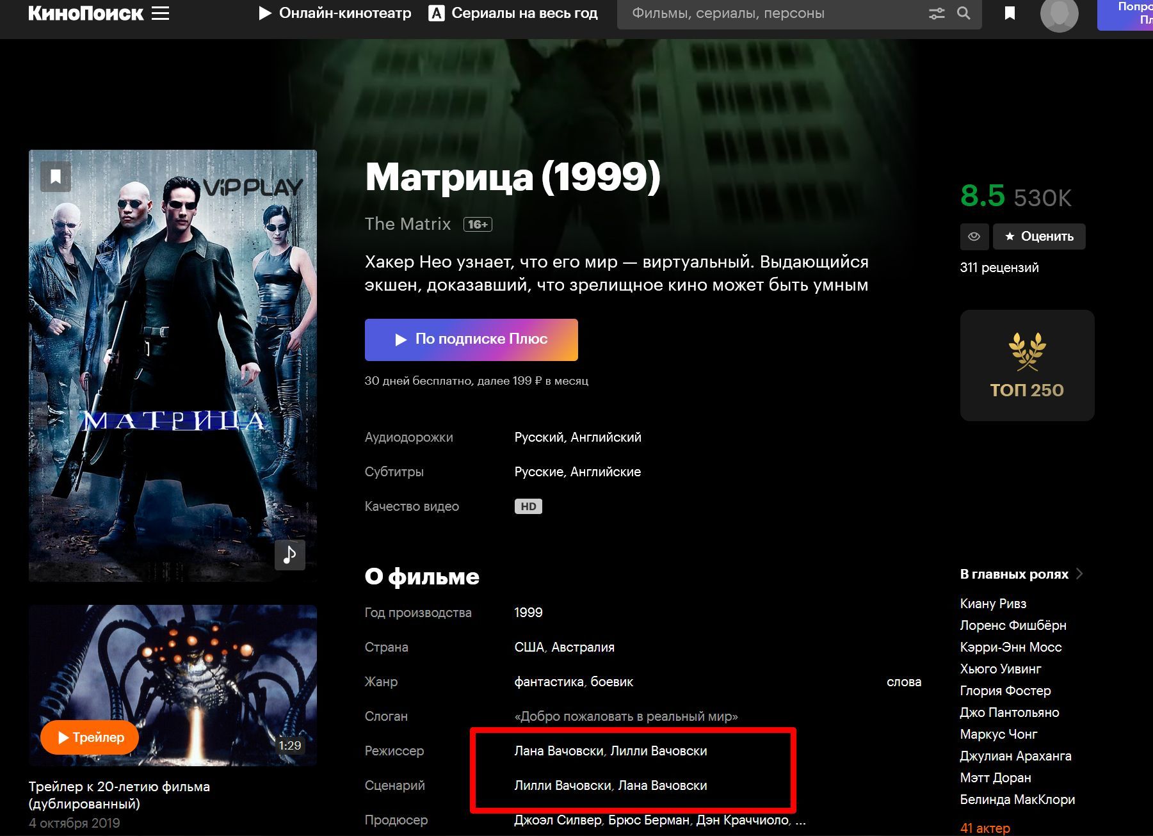Open Белинда МакКлори actor page
The image size is (1153, 836).
1017,800
